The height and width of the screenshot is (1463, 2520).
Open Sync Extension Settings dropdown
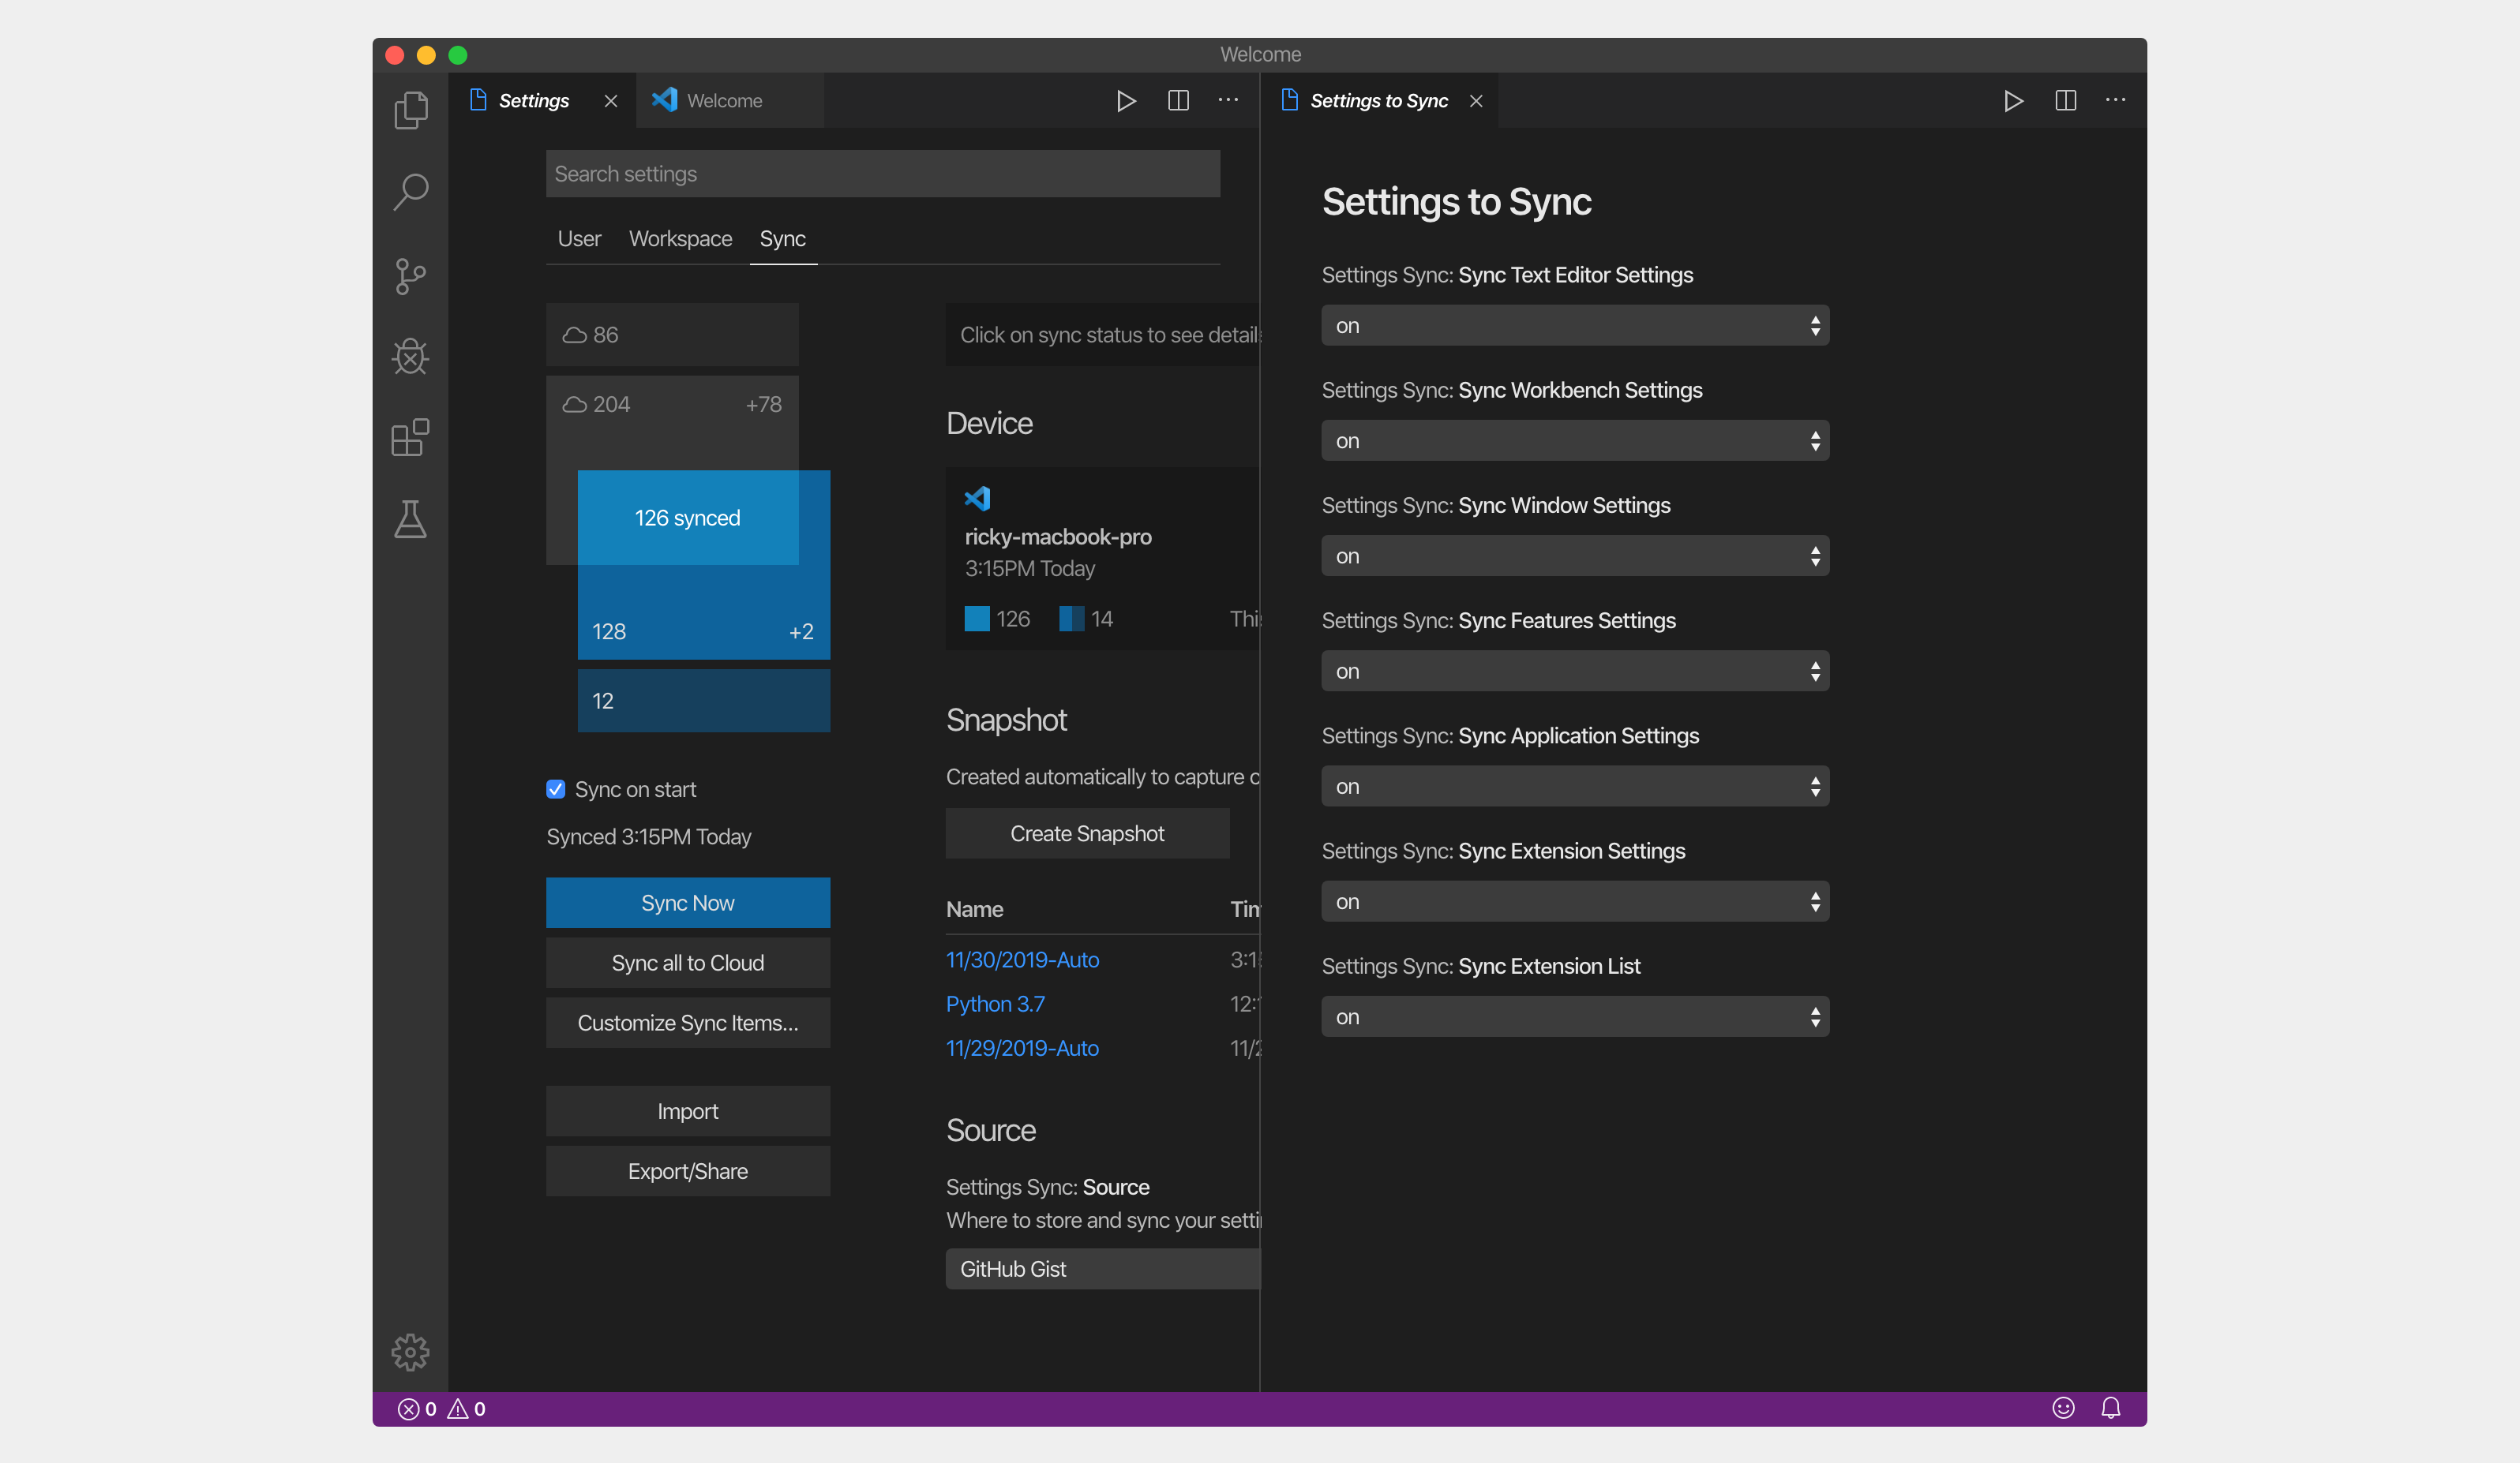tap(1575, 901)
